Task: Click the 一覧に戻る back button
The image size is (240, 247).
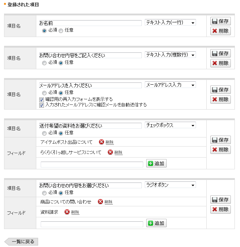Action: tap(21, 242)
